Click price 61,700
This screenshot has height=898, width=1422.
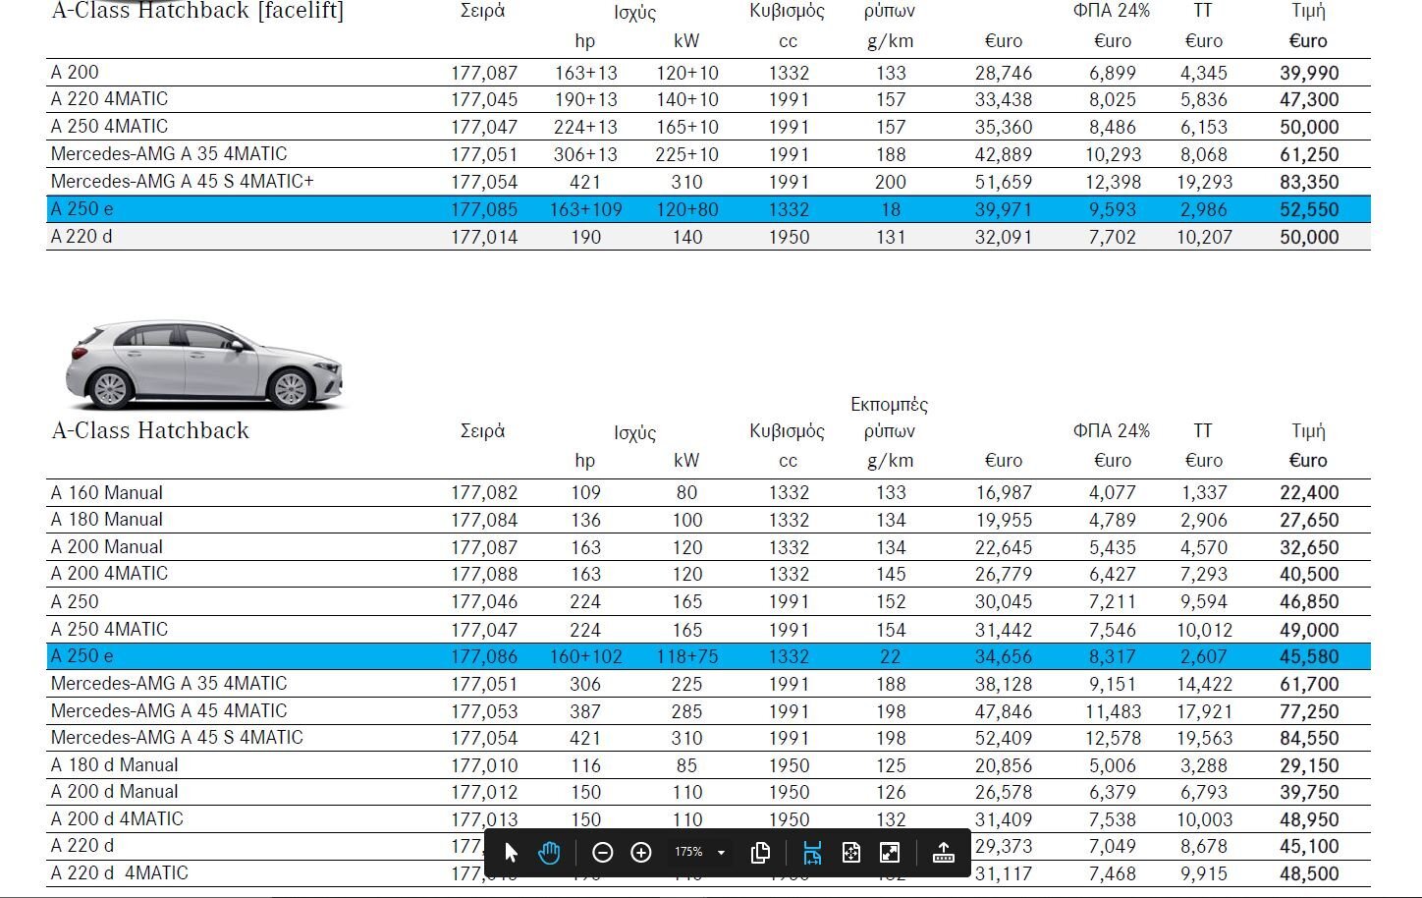coord(1309,684)
